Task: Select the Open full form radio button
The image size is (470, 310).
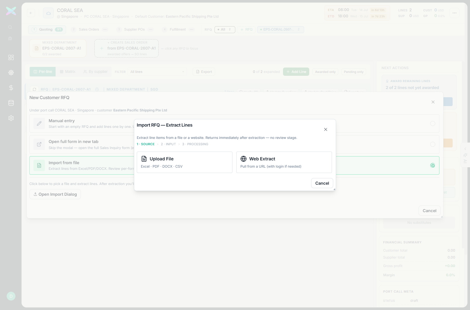Action: pos(433,144)
